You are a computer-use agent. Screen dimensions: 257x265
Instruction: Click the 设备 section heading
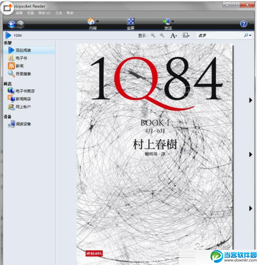(8, 117)
